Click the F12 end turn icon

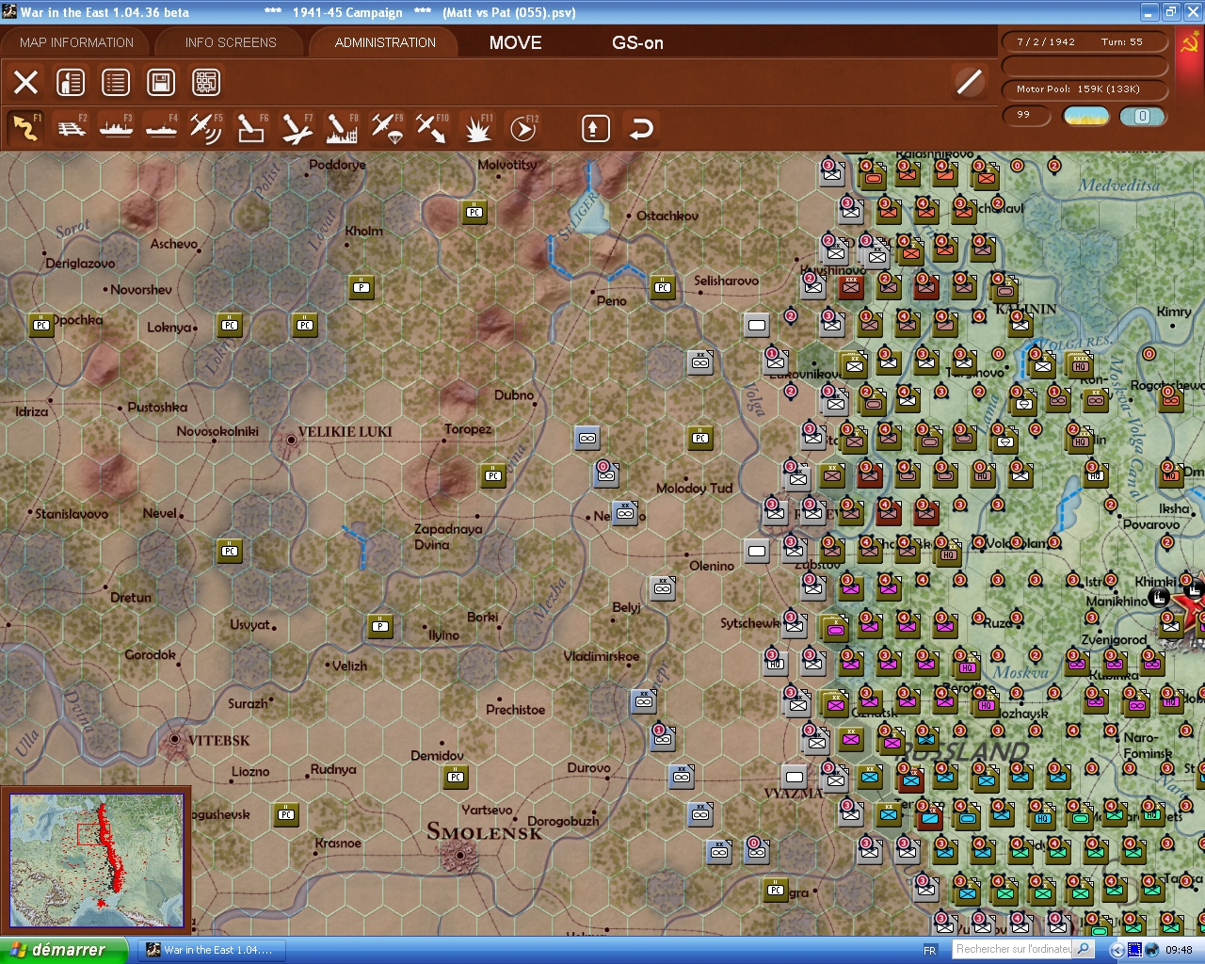[x=522, y=128]
